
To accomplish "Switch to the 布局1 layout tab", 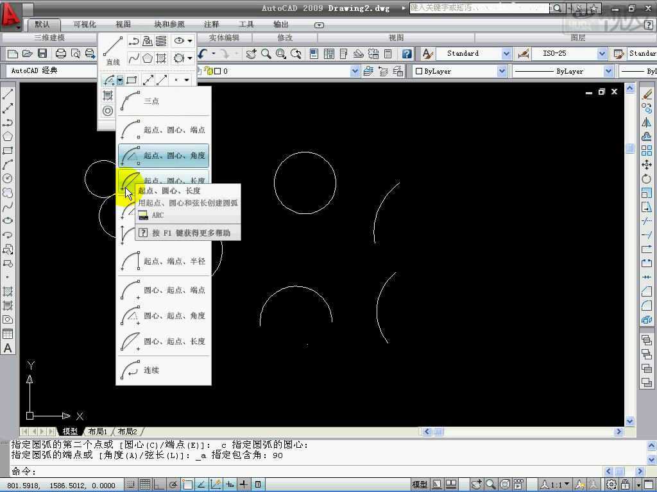I will (x=98, y=431).
